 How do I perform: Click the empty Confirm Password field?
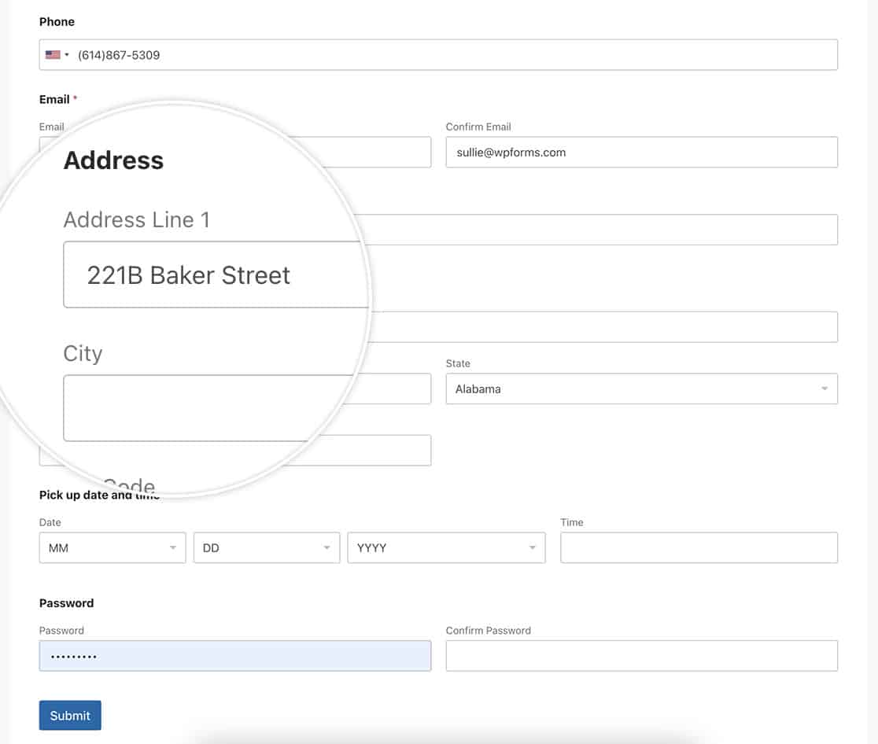tap(641, 655)
